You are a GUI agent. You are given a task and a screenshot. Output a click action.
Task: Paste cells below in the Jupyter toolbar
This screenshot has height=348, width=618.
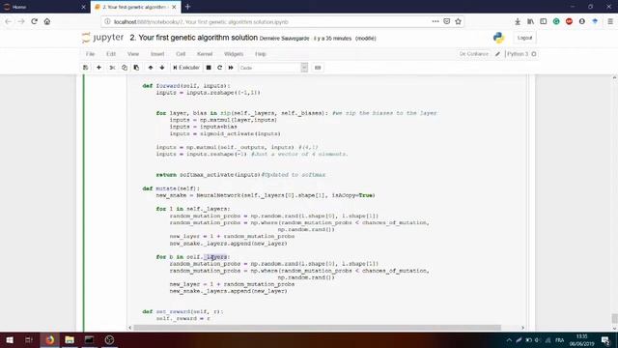pos(136,68)
